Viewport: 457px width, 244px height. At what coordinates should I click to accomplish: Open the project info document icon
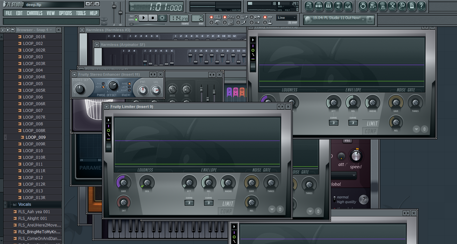tap(411, 6)
